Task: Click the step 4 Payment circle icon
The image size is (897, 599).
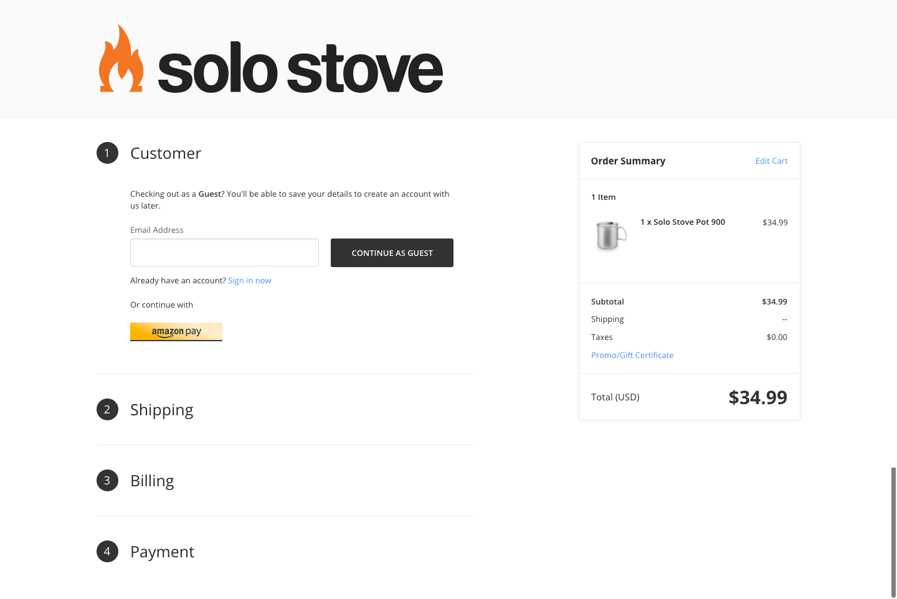Action: [107, 552]
